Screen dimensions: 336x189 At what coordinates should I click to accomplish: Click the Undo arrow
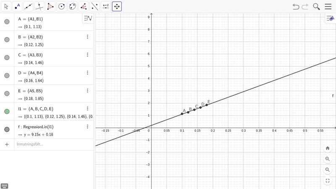[x=296, y=6]
